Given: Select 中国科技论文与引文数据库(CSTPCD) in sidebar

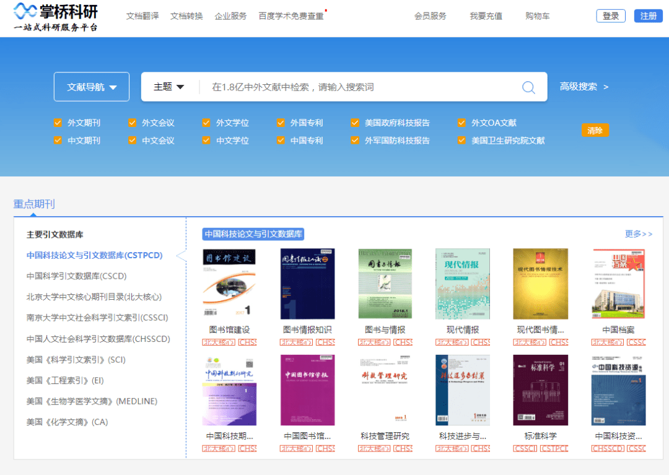Looking at the screenshot, I should 94,255.
